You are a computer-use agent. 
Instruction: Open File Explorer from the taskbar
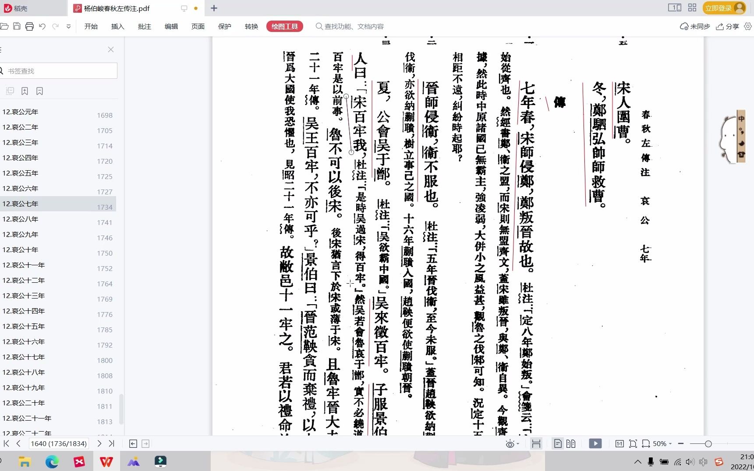coord(25,461)
